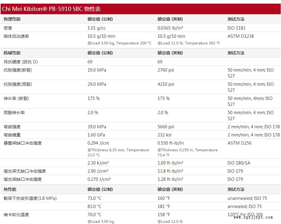Select the 肖氏硬度 (邵氏 D) row label

point(21,62)
